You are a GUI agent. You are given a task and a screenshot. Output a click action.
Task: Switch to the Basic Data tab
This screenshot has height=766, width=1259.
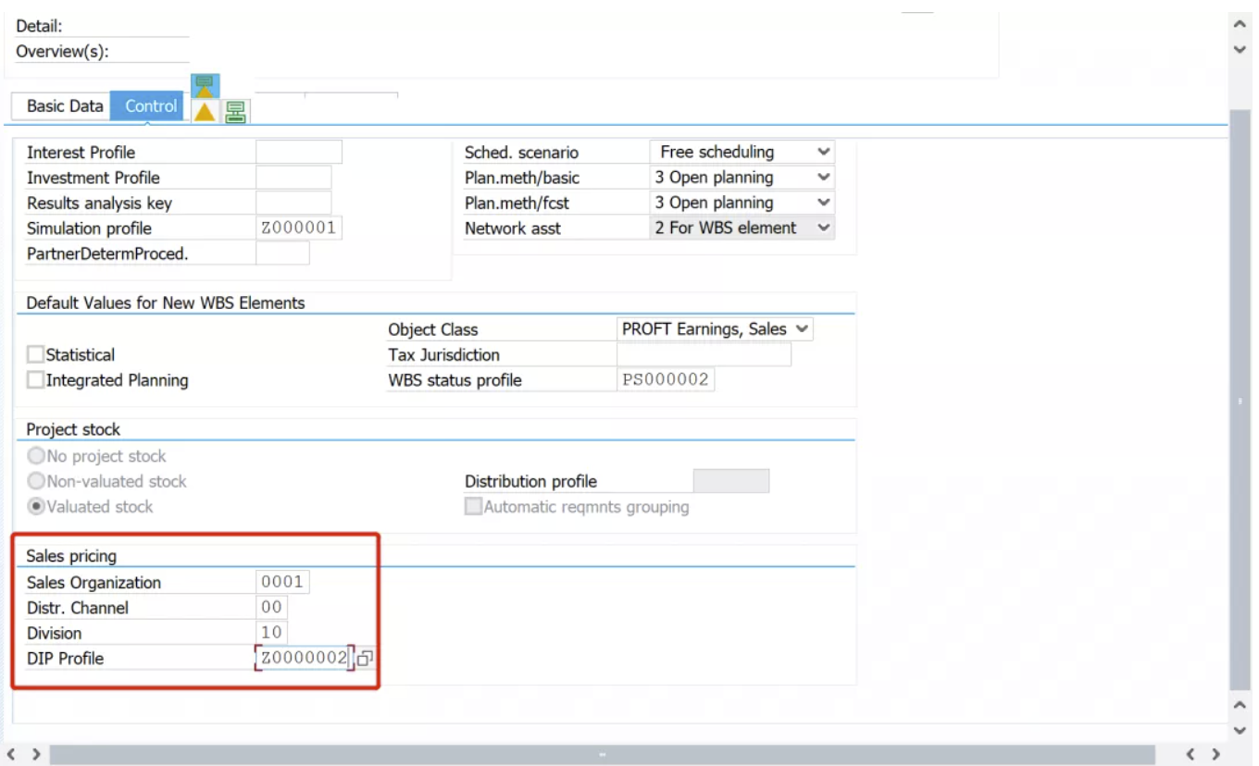65,105
